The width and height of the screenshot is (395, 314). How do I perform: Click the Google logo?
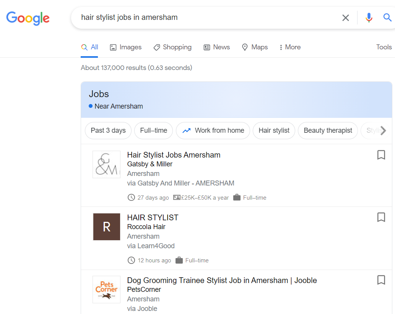[x=28, y=18]
